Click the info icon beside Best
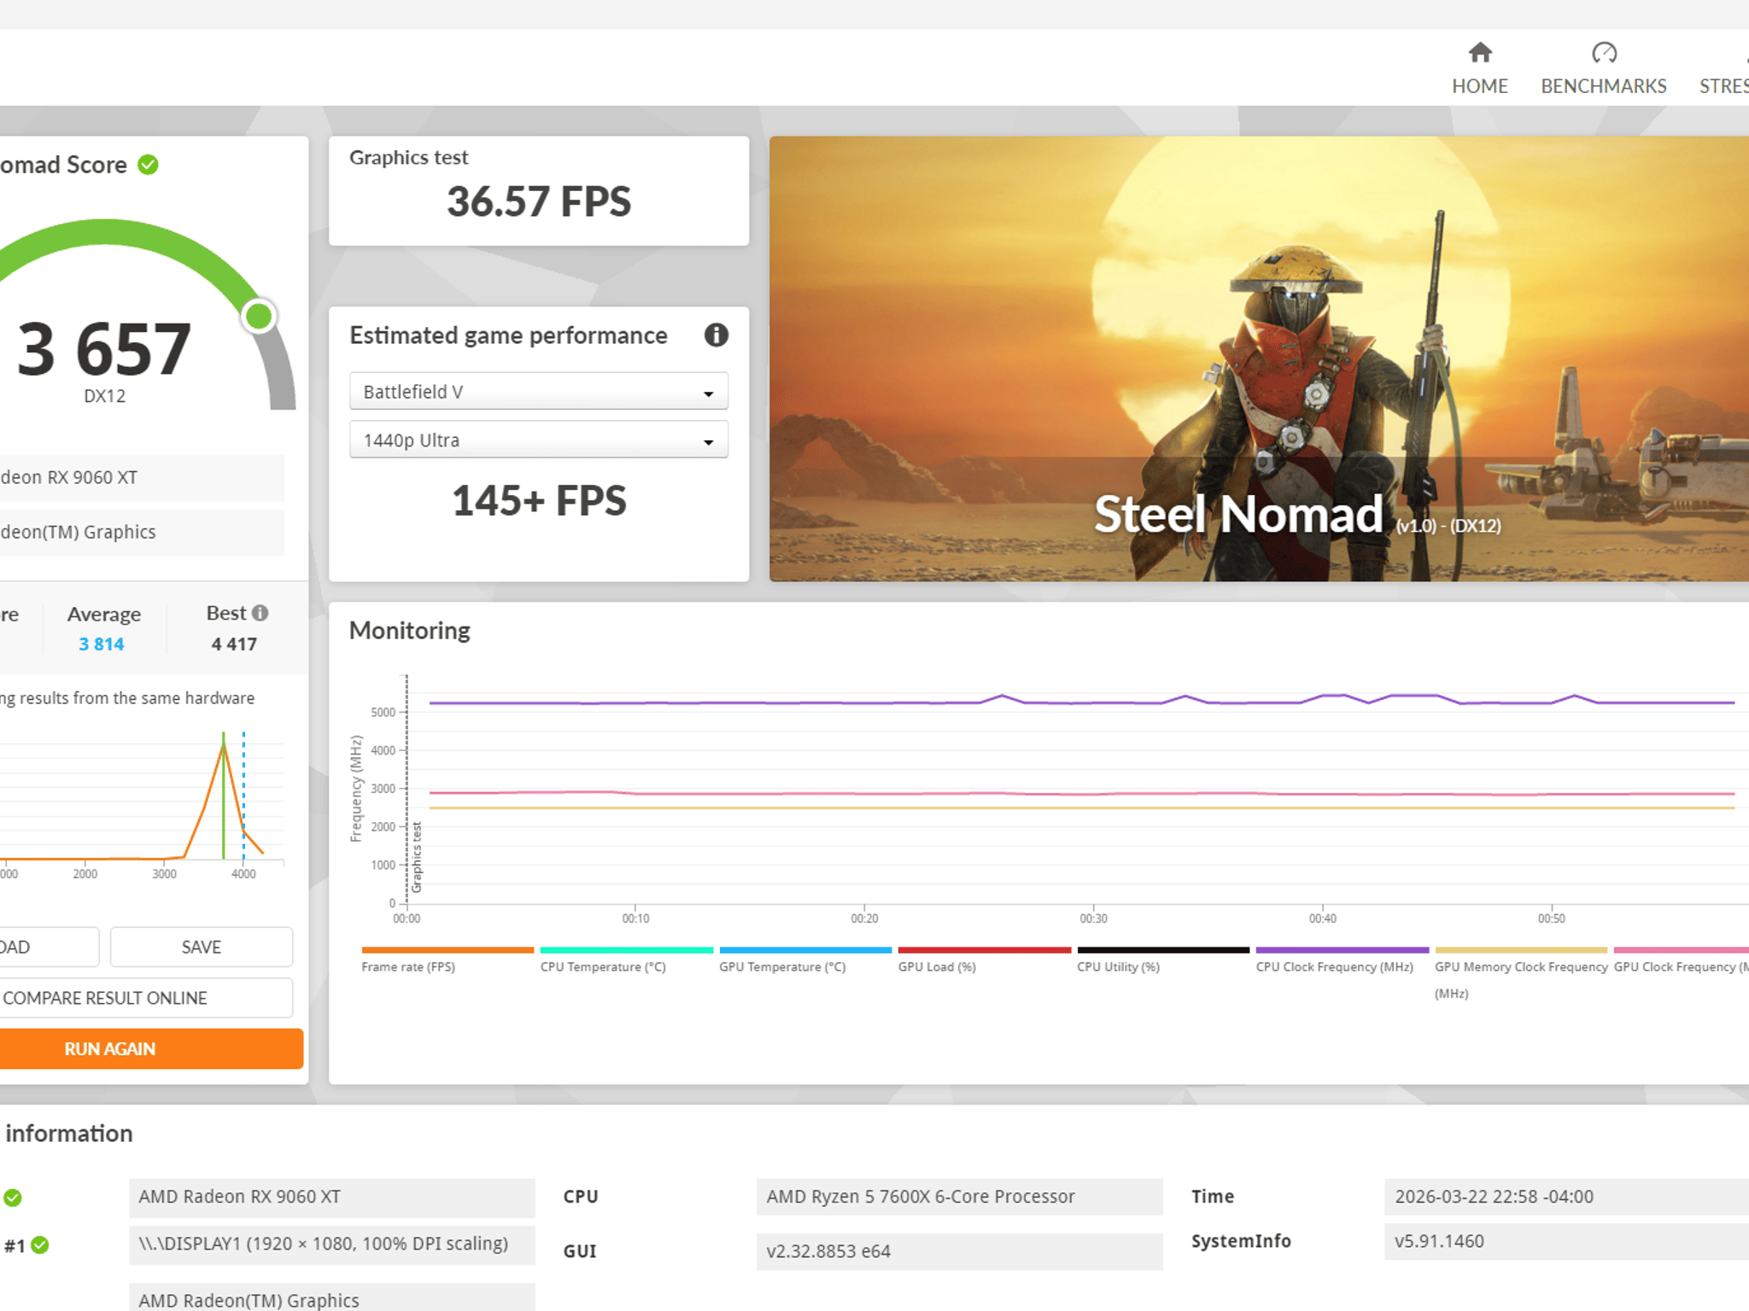The image size is (1749, 1311). click(x=260, y=613)
